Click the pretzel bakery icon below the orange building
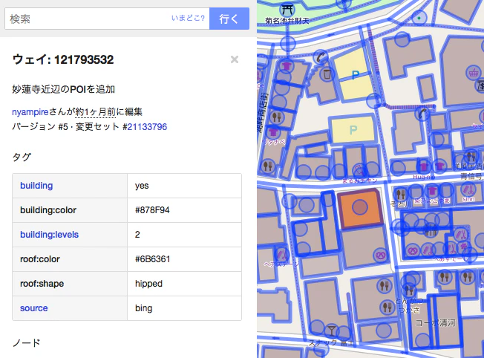The height and width of the screenshot is (358, 484). [380, 256]
